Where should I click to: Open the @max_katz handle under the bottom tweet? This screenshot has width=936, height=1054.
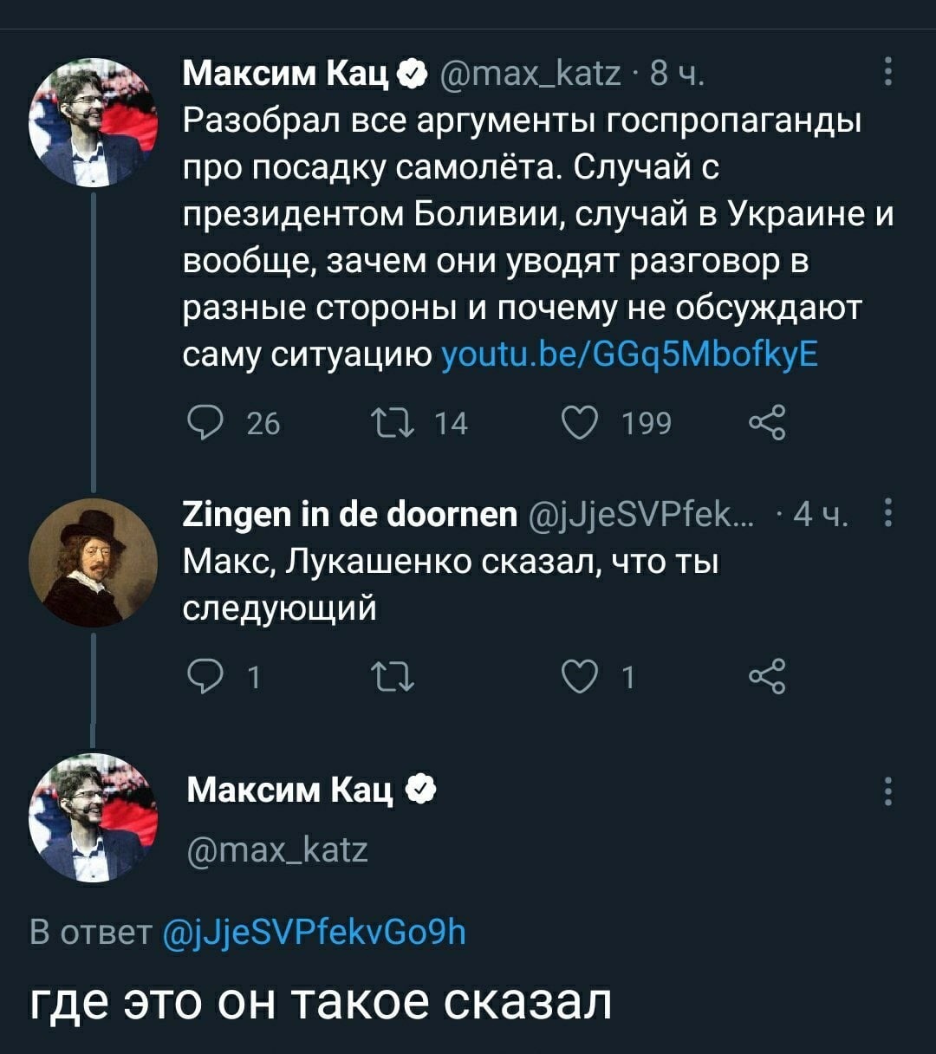pos(277,849)
